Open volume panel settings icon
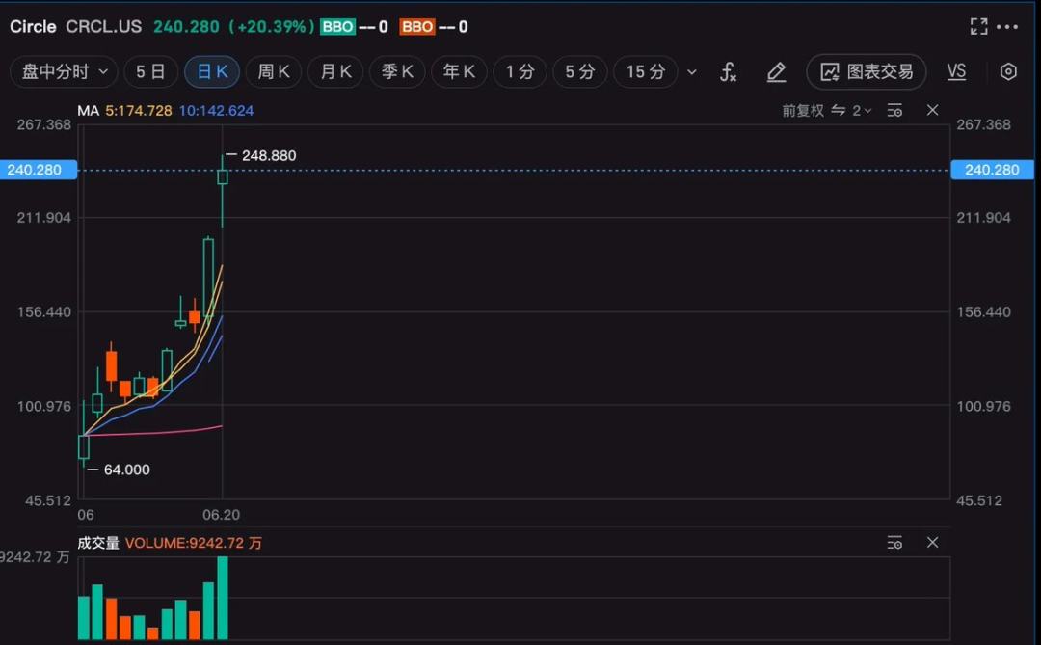1041x645 pixels. [894, 543]
